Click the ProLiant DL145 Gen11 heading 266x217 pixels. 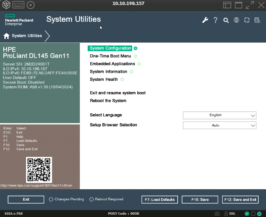(36, 56)
